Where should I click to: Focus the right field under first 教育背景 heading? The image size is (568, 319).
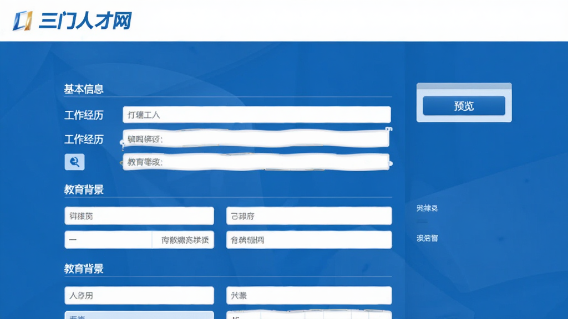coord(309,216)
